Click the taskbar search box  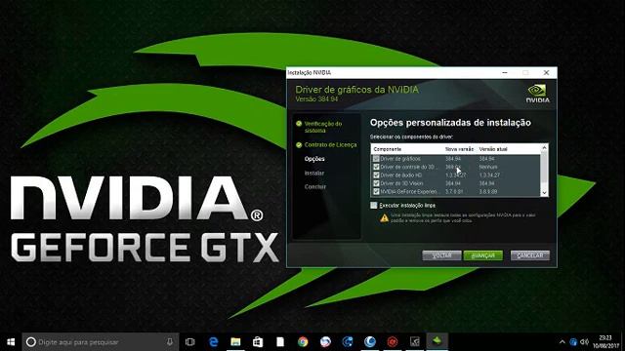[101, 342]
